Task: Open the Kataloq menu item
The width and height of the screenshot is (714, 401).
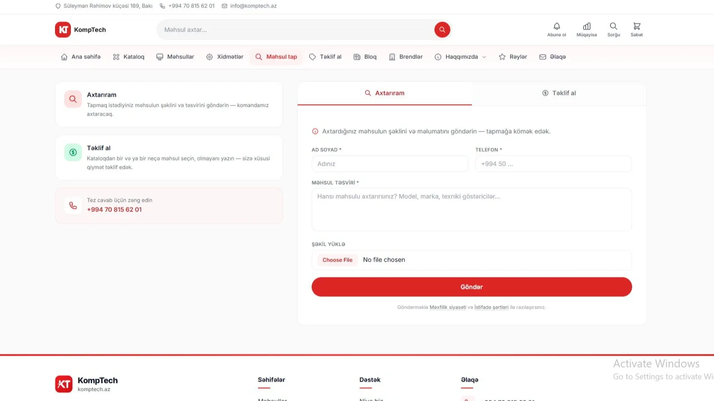Action: pos(129,57)
